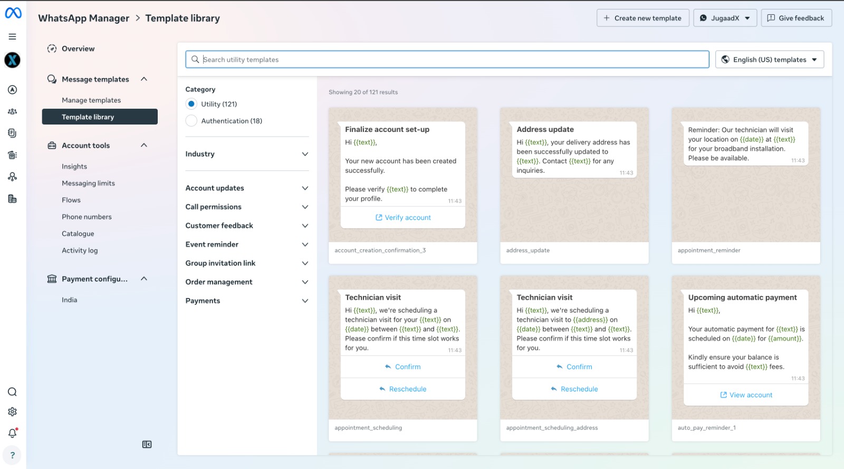Click the Meta logo icon
This screenshot has height=469, width=844.
click(13, 13)
